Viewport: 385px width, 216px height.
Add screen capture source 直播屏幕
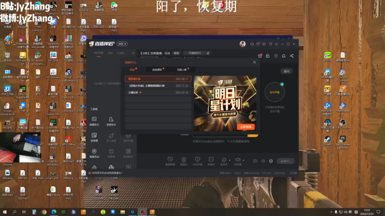[x=170, y=161]
